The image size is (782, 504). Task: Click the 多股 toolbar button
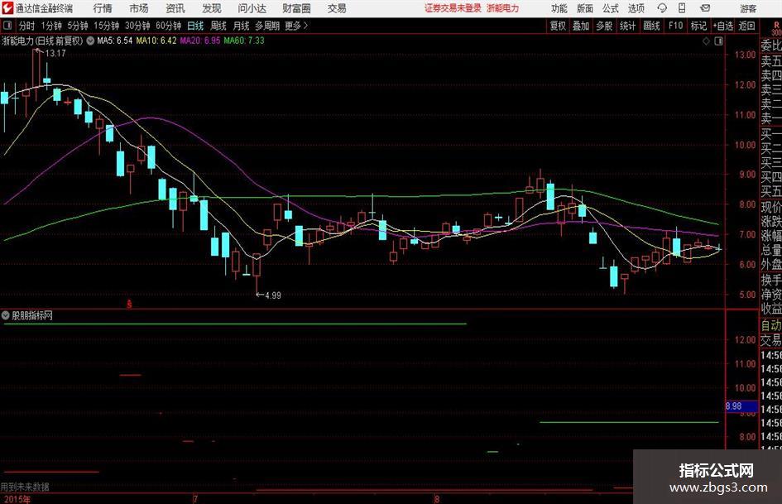[604, 26]
